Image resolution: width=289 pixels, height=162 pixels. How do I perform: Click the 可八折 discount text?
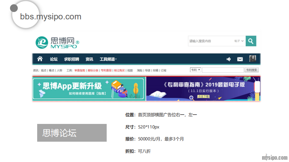pyautogui.click(x=144, y=151)
